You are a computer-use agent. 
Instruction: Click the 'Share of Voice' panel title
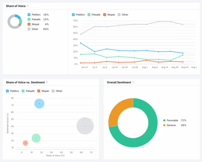coord(16,6)
